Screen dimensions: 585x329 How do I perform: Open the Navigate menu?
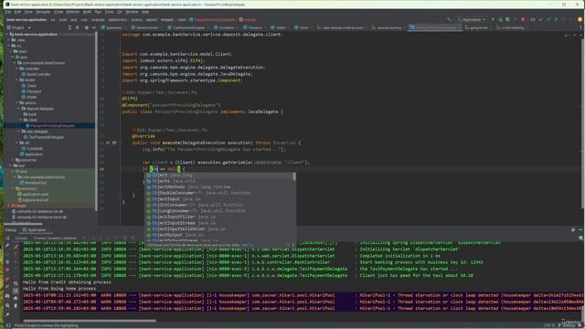click(x=43, y=12)
